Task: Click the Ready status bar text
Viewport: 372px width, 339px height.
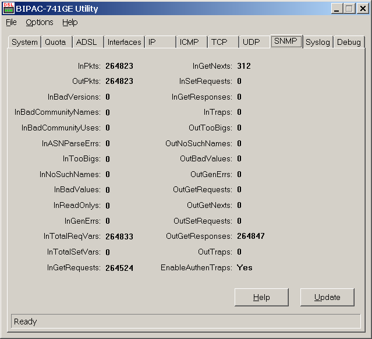Action: [26, 322]
